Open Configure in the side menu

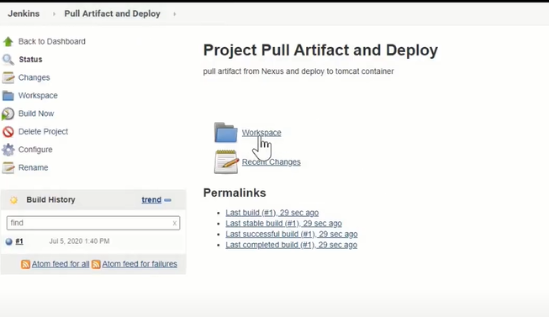pos(35,150)
